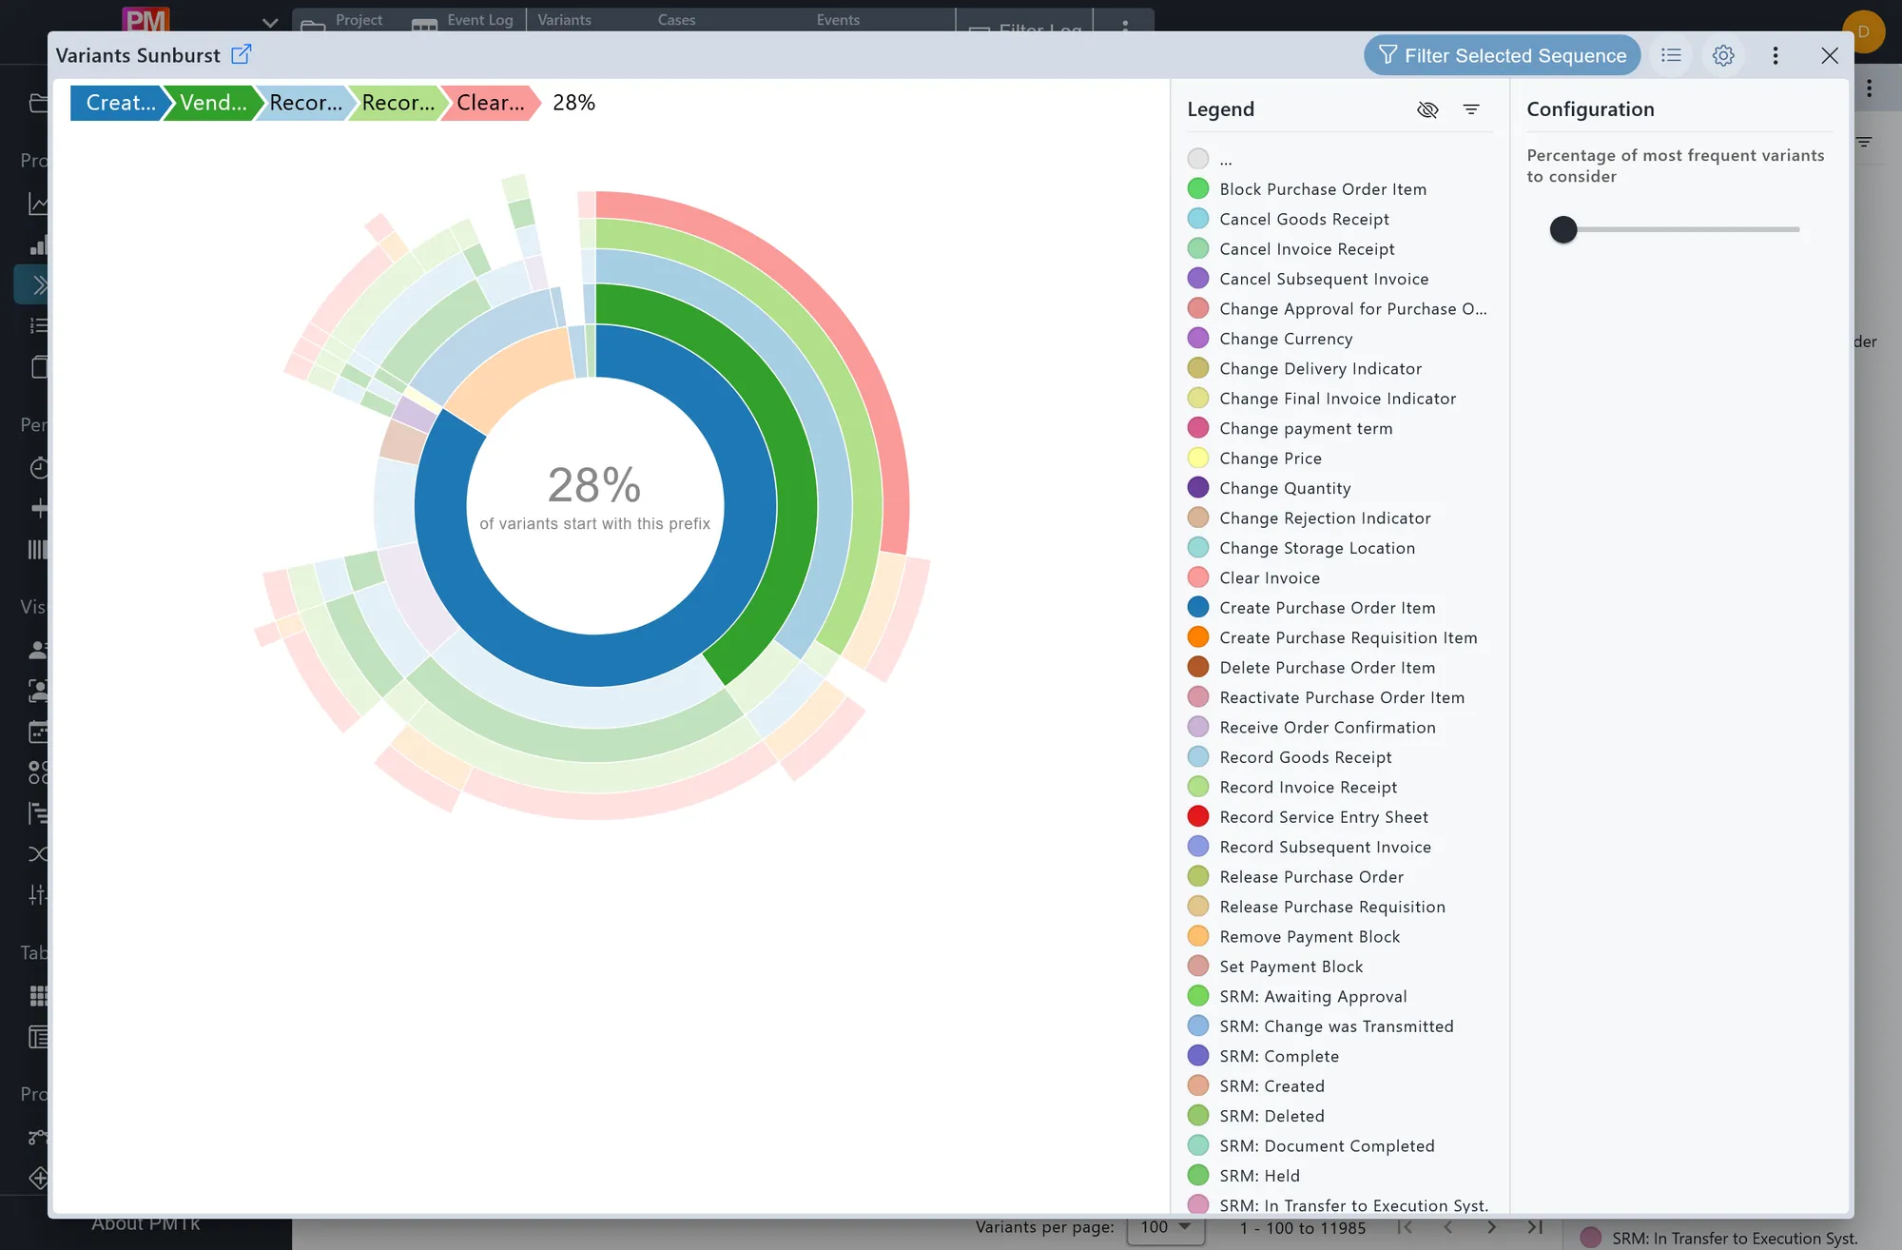Switch to Cases tab in background
The height and width of the screenshot is (1250, 1902).
click(676, 20)
